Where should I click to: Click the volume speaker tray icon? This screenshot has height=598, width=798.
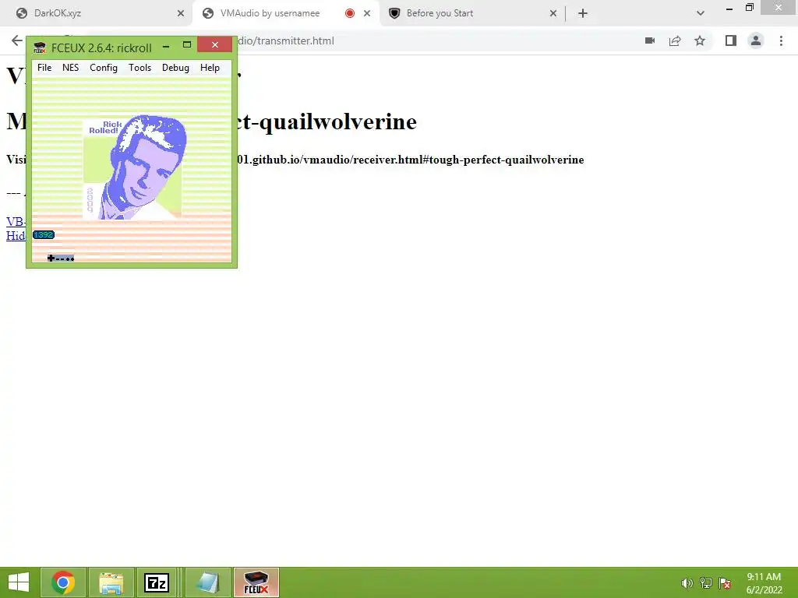tap(687, 583)
